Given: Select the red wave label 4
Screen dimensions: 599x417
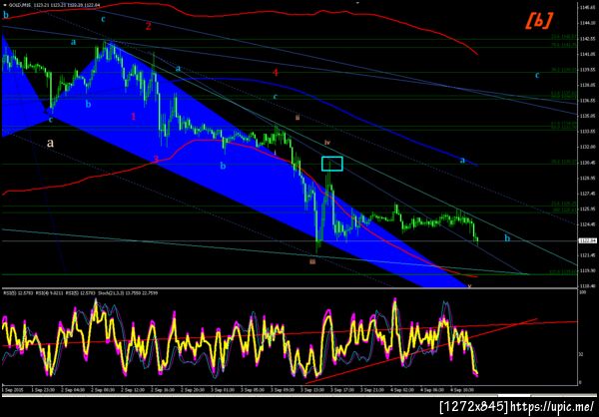Looking at the screenshot, I should [x=276, y=72].
